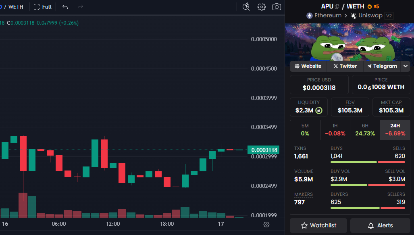Image resolution: width=414 pixels, height=235 pixels.
Task: Open the Telegram group
Action: [382, 66]
